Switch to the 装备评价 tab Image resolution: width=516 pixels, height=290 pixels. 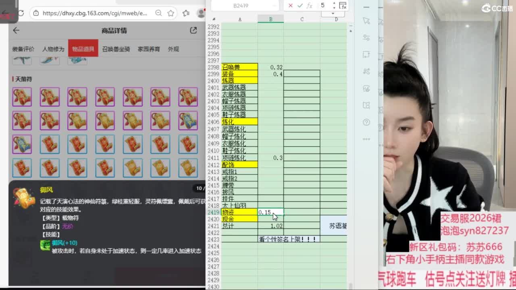(x=23, y=49)
